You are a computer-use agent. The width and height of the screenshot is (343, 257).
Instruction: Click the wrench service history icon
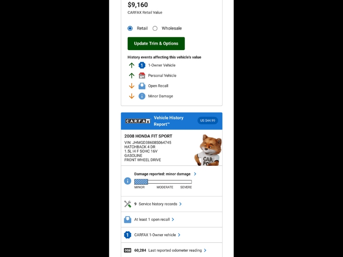click(127, 204)
